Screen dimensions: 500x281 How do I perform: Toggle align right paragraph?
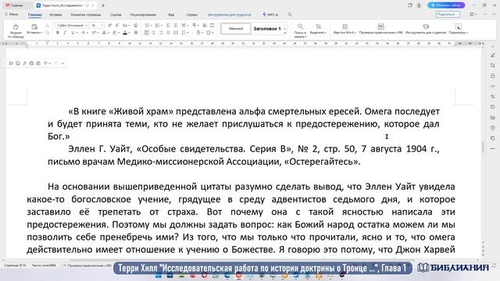tap(161, 33)
